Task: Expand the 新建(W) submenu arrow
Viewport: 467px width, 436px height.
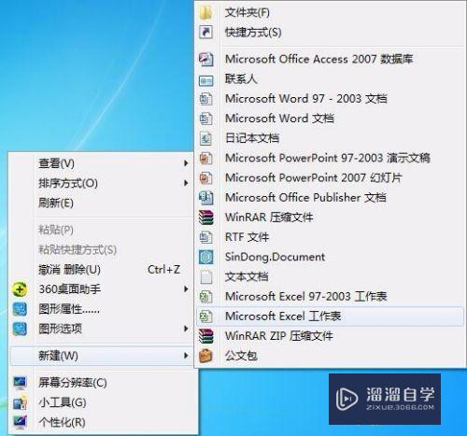Action: 186,356
